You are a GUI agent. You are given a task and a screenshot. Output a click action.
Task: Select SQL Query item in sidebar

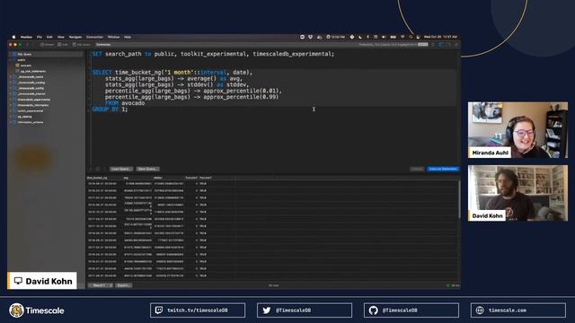pos(46,54)
